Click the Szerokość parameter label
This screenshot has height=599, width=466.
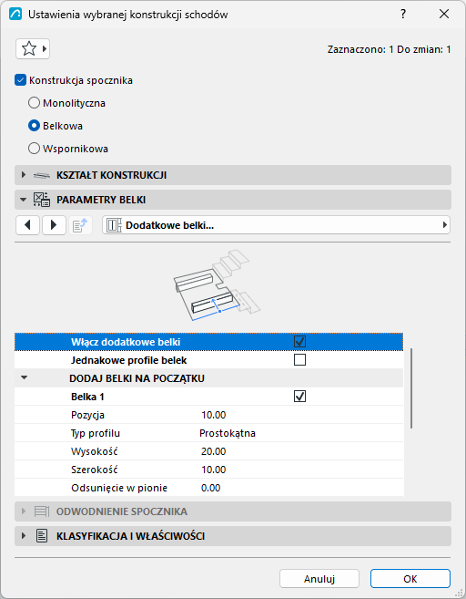point(94,470)
